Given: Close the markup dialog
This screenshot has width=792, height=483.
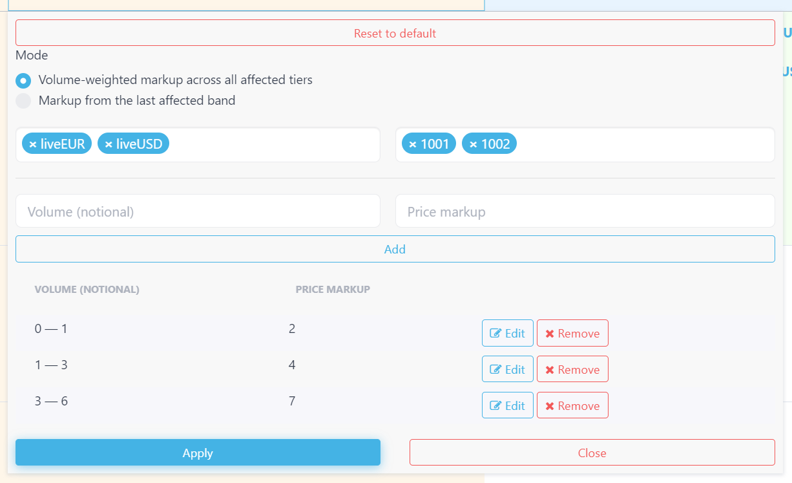Looking at the screenshot, I should pos(592,453).
